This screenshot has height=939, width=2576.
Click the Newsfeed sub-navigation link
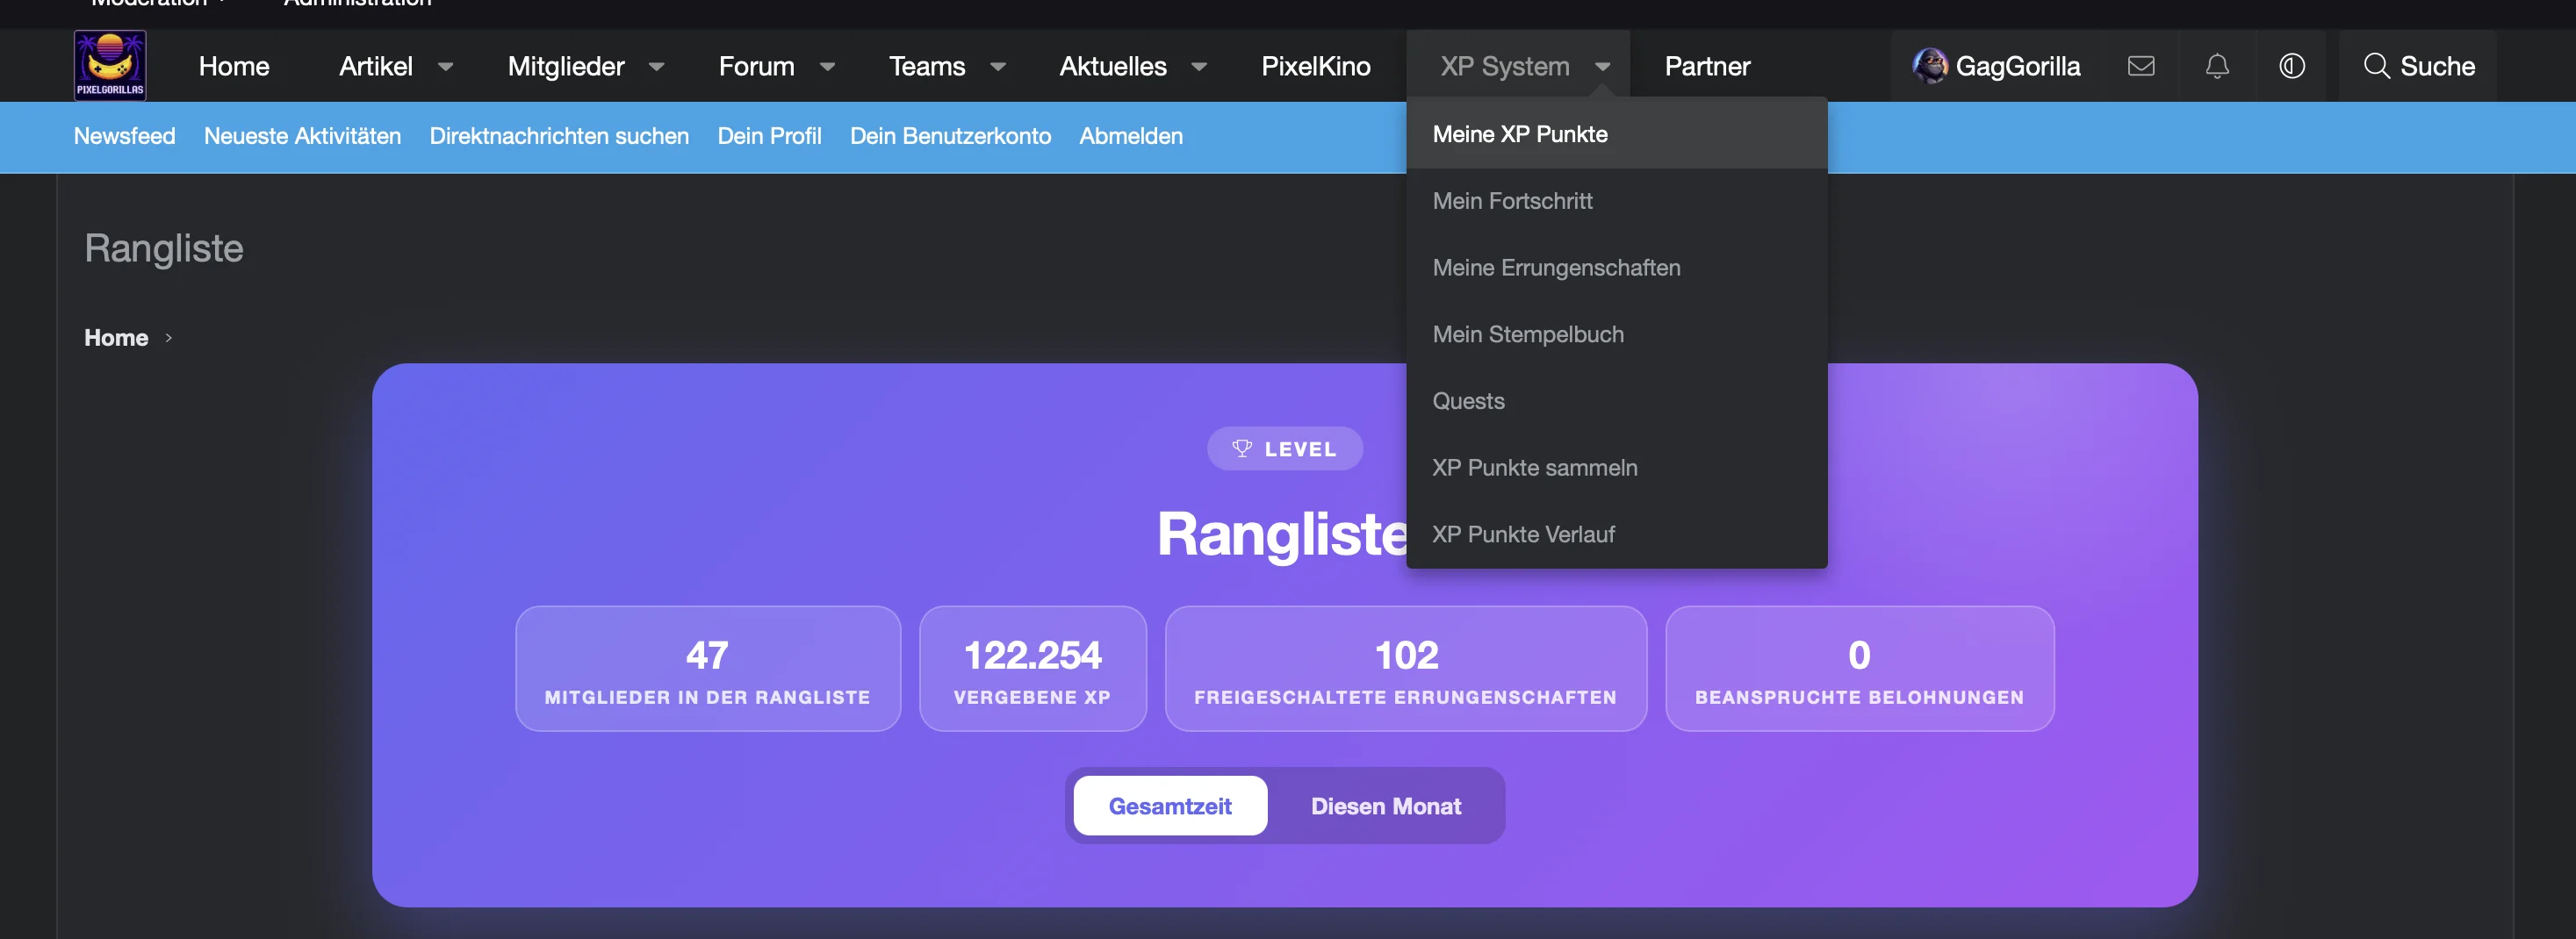pyautogui.click(x=124, y=136)
